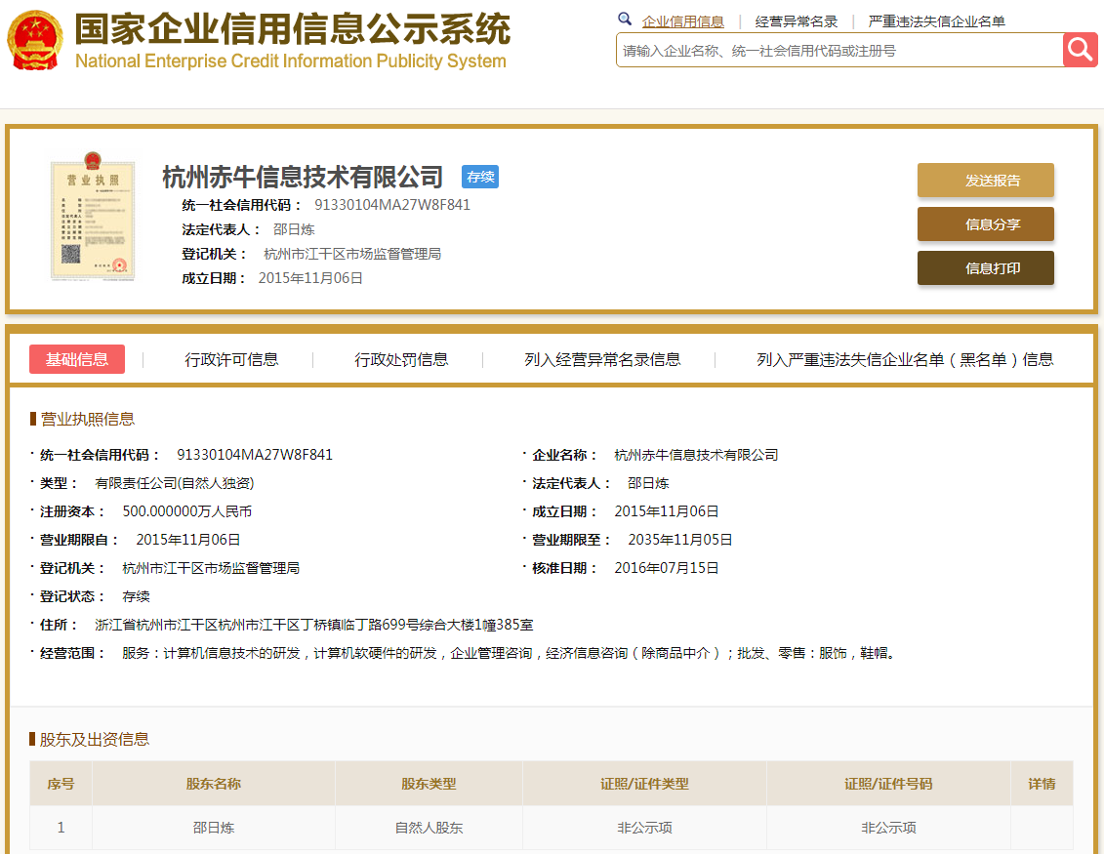
Task: Click the site title 国家企业信用信息公示系统
Action: tap(292, 30)
